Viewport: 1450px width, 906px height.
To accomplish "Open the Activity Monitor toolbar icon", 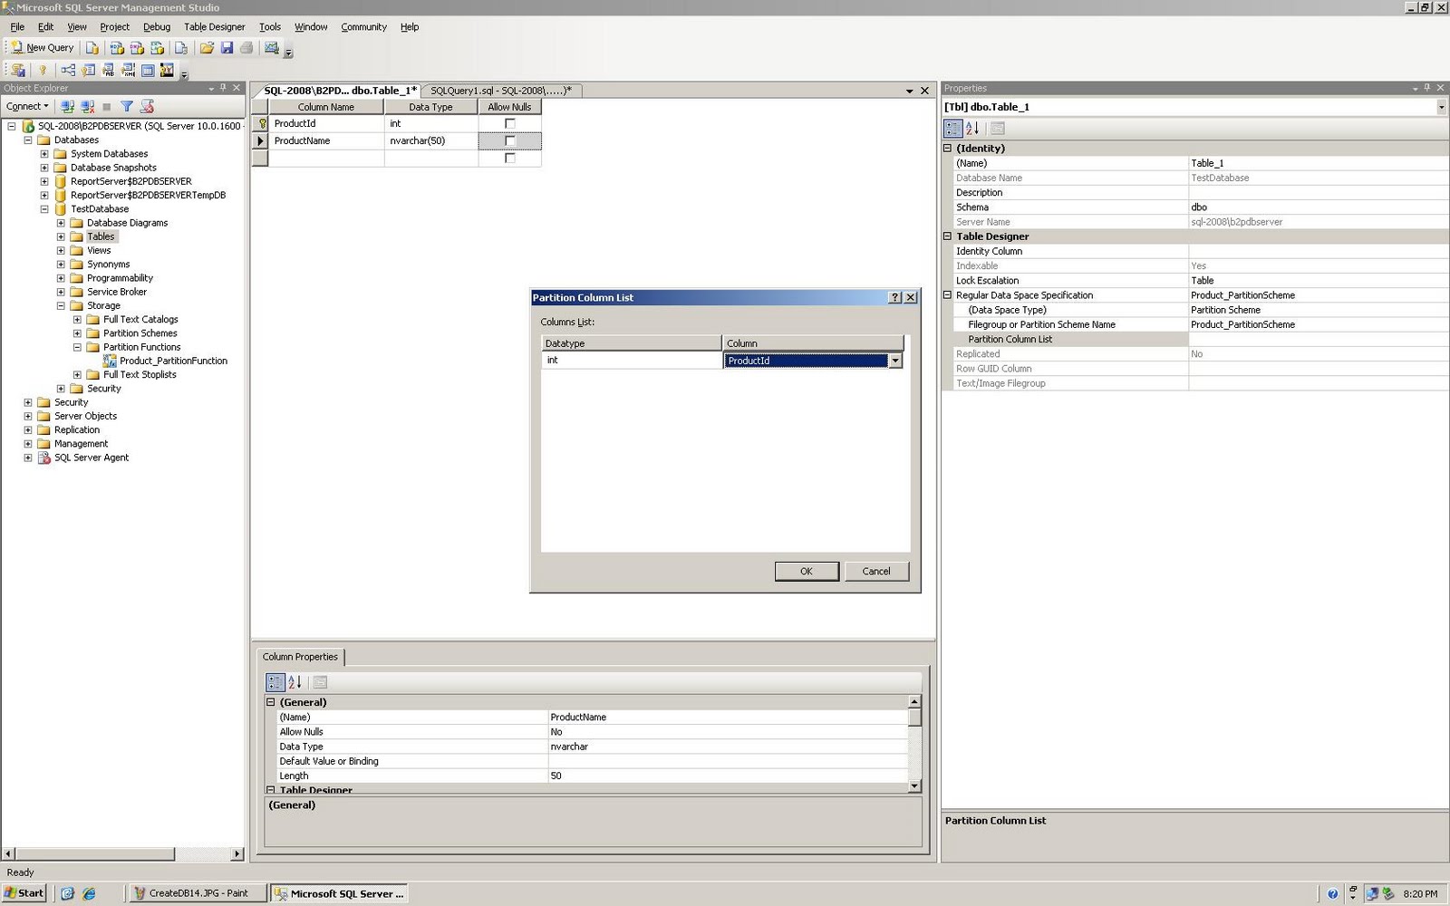I will [x=271, y=48].
